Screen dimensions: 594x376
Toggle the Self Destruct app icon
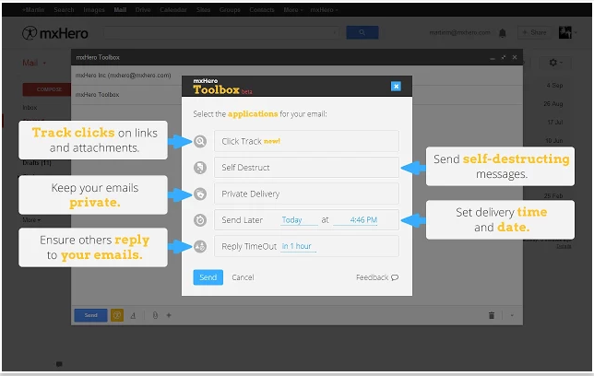point(200,168)
